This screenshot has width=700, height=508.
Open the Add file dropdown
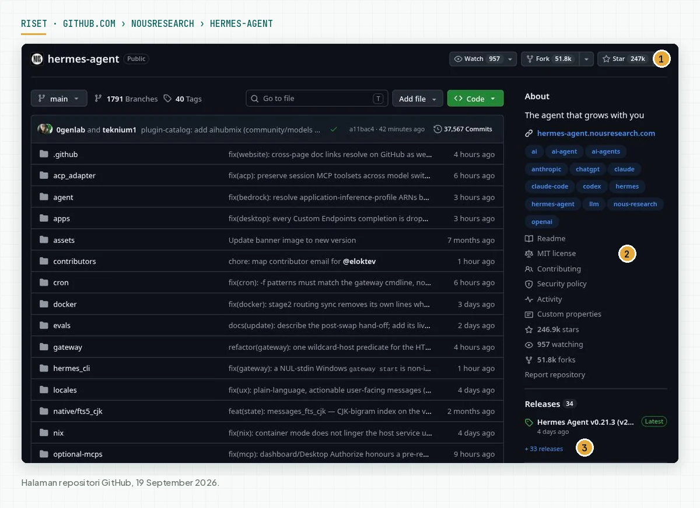(418, 99)
